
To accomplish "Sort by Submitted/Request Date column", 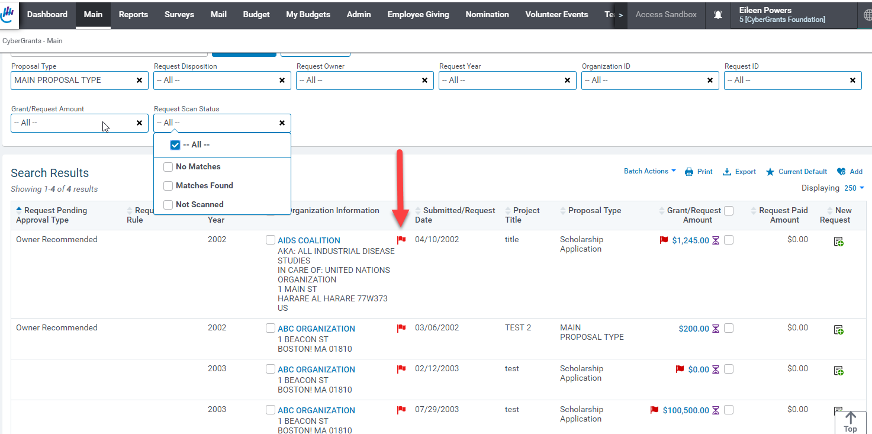I will tap(455, 215).
